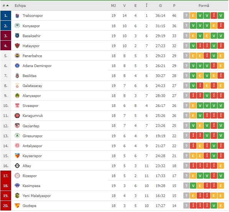This screenshot has width=229, height=212.
Task: Click the Trabzonspor club crest
Action: pos(17,16)
